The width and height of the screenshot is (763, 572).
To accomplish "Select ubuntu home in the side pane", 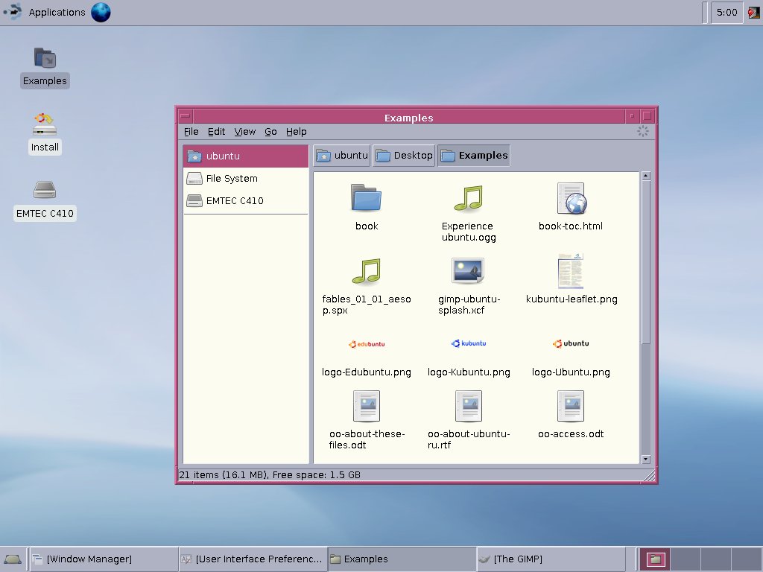I will pyautogui.click(x=246, y=156).
